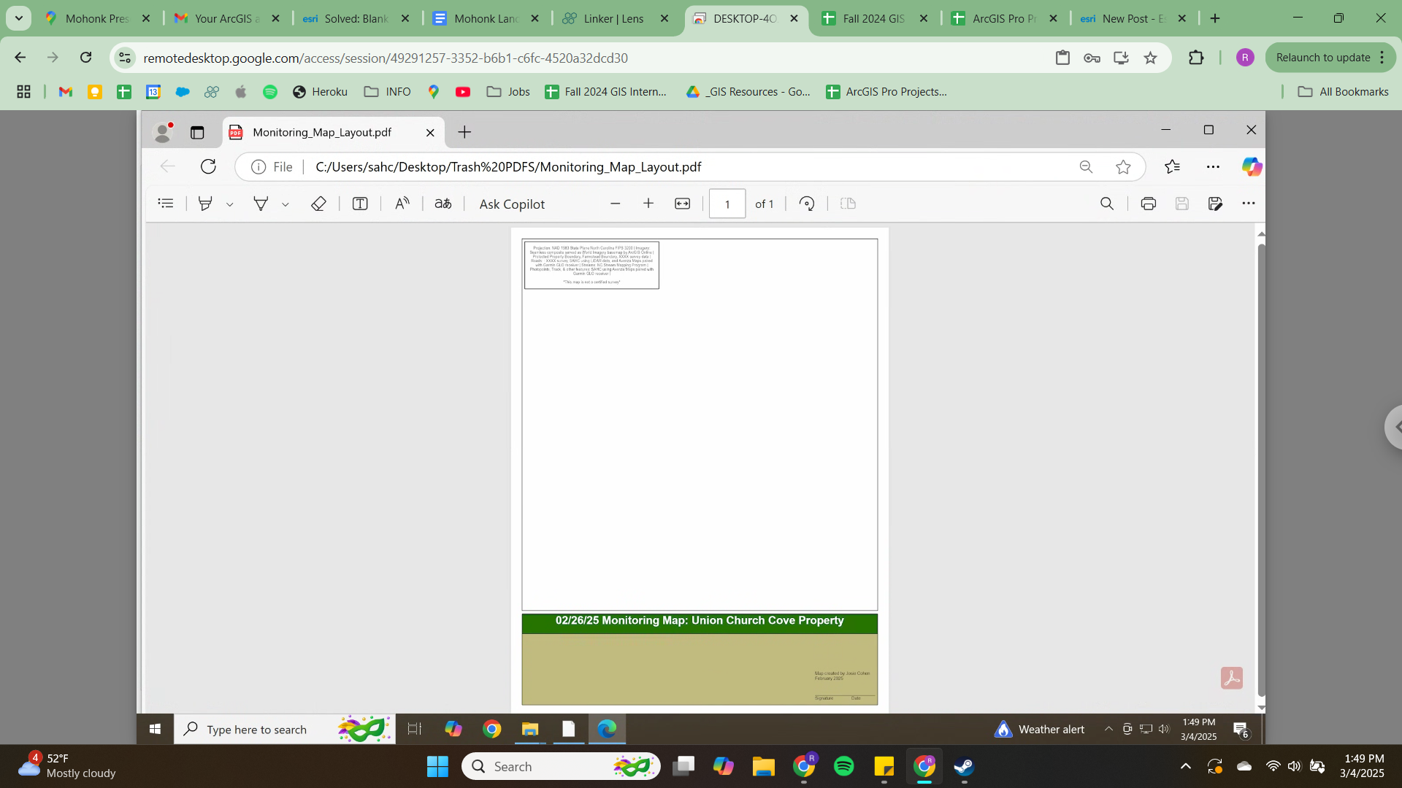Click Ask Copilot in the PDF toolbar
The width and height of the screenshot is (1402, 788).
click(x=512, y=204)
